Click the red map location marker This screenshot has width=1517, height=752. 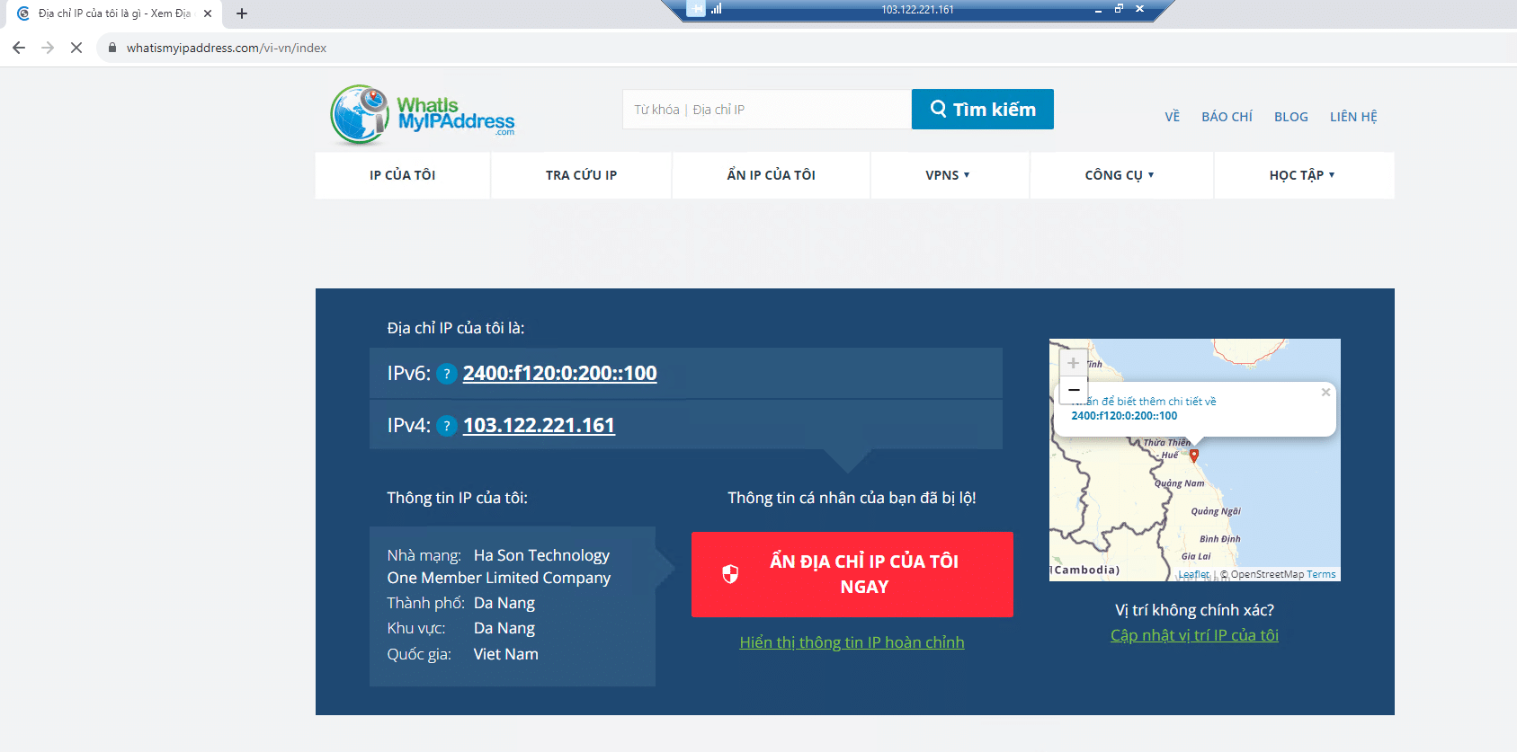tap(1194, 456)
